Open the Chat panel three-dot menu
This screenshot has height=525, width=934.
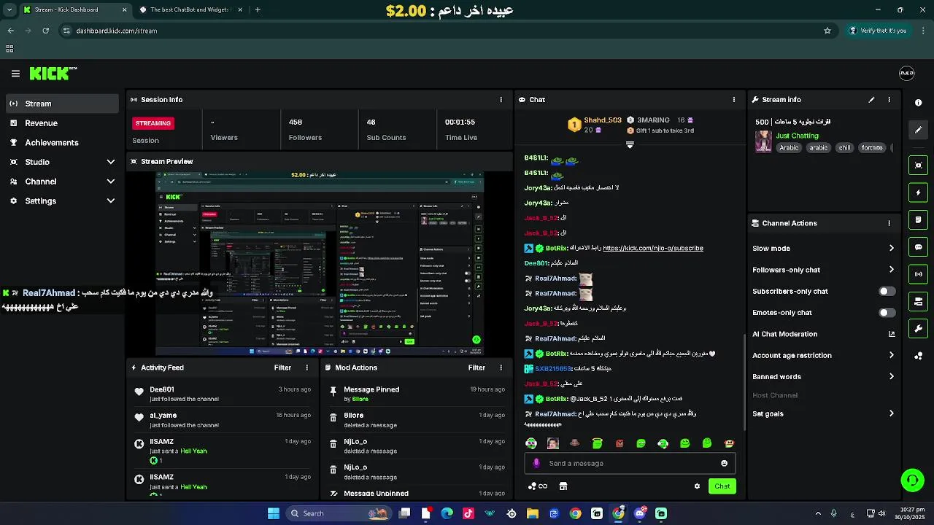click(734, 100)
